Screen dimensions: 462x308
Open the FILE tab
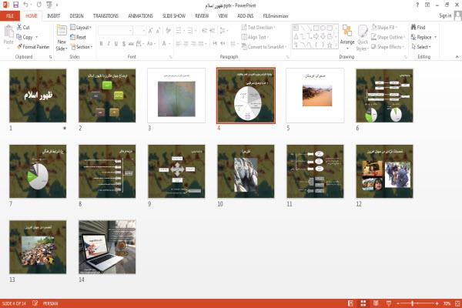pyautogui.click(x=10, y=16)
